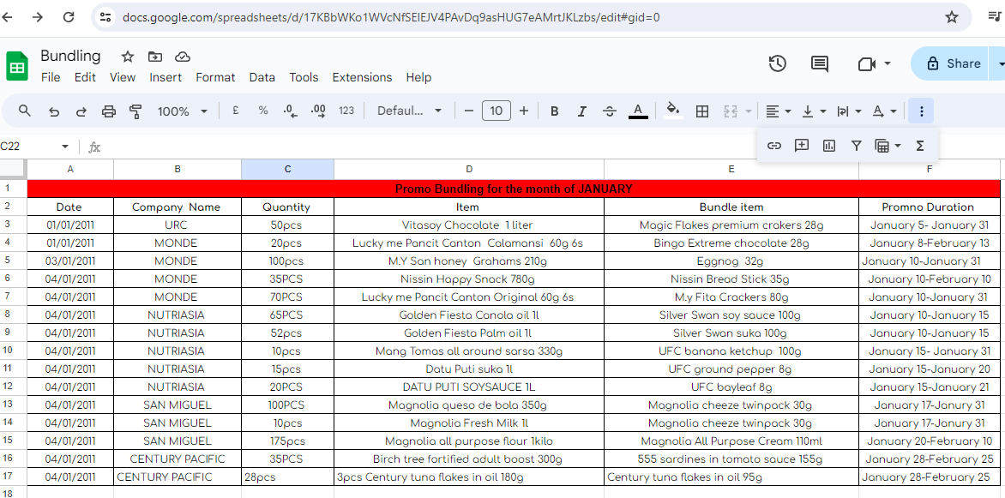Click the font size input field

click(496, 111)
